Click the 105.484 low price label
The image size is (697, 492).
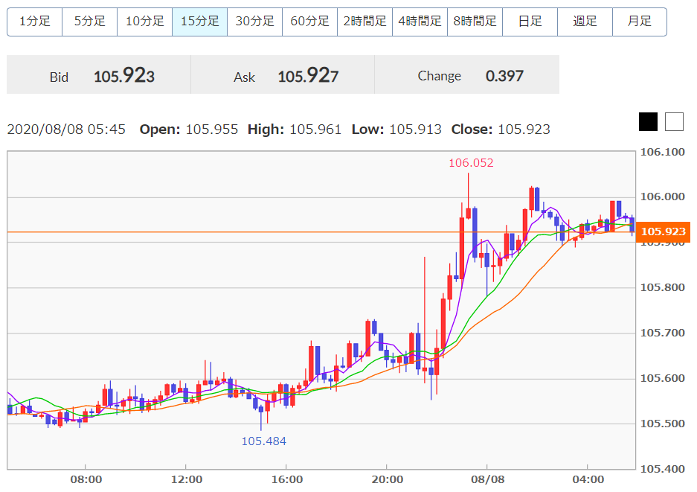[263, 441]
